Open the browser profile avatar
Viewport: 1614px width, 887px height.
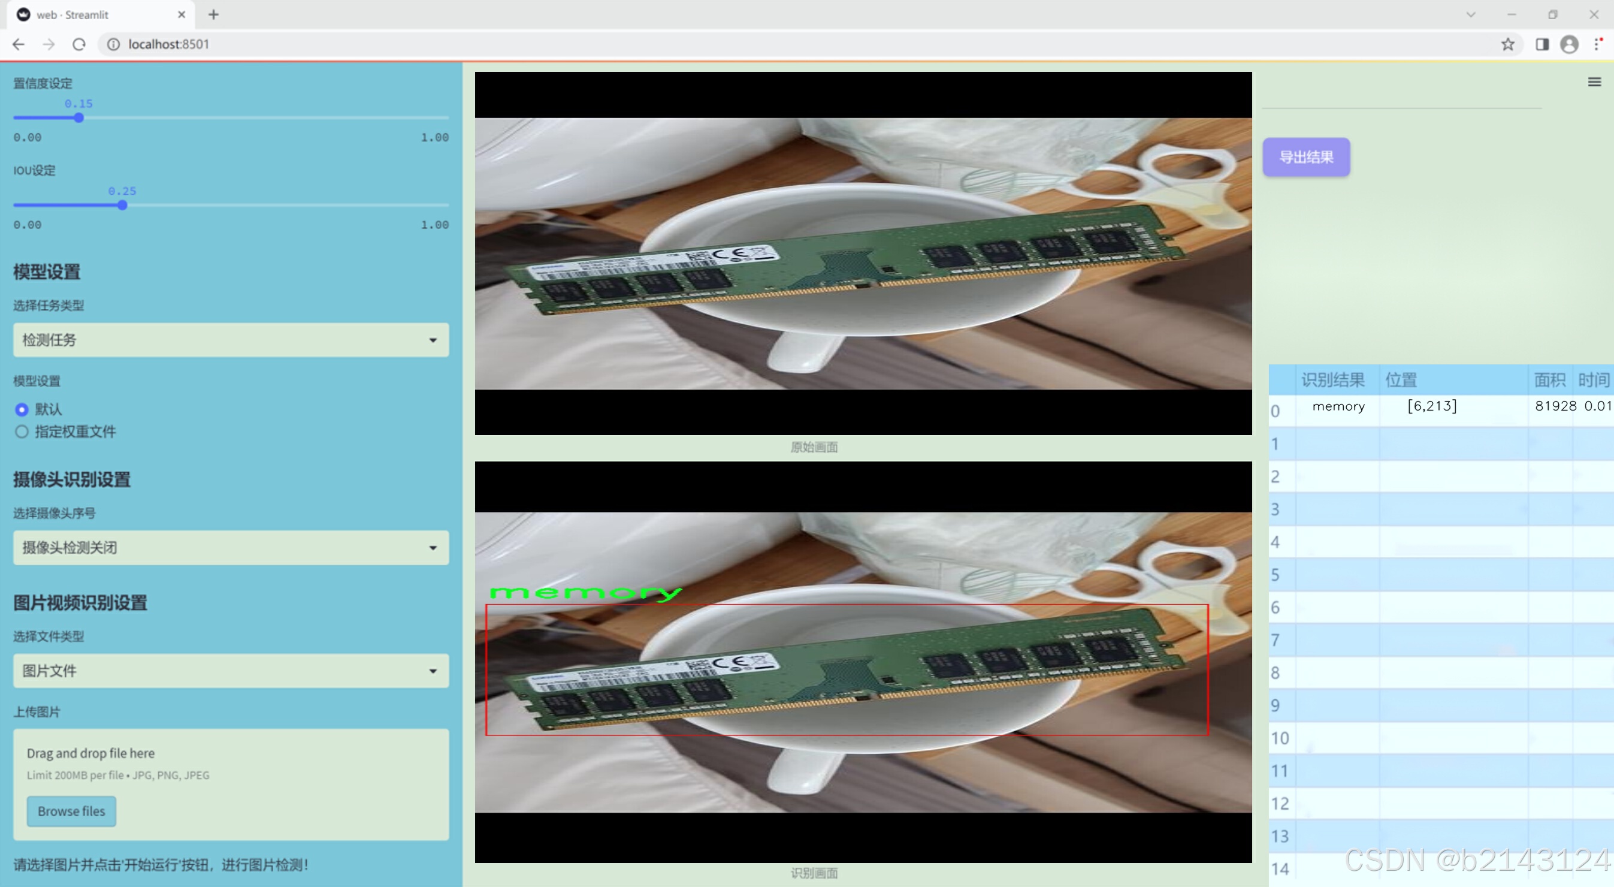(x=1569, y=44)
